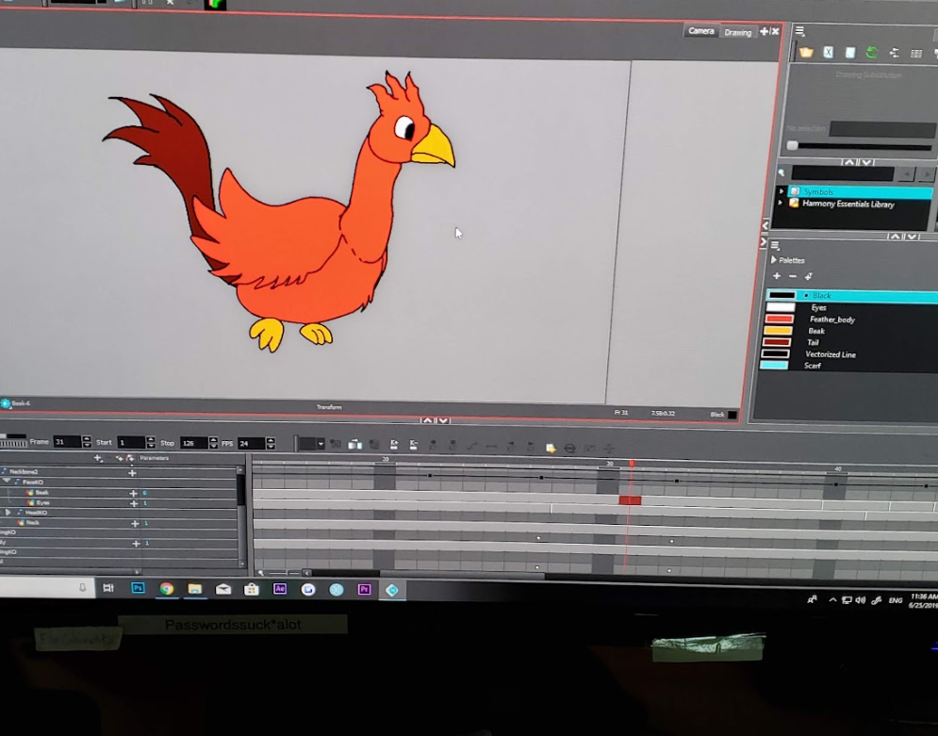Viewport: 938px width, 736px height.
Task: Open Premiere Pro from the taskbar
Action: click(x=364, y=590)
